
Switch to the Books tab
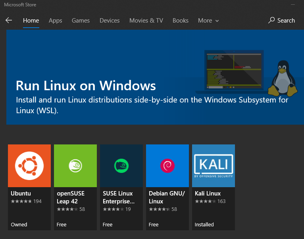click(181, 21)
